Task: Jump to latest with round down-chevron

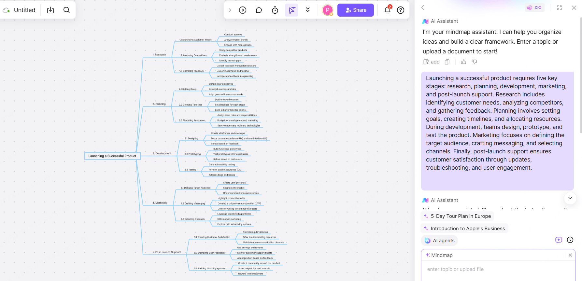Action: pyautogui.click(x=570, y=198)
